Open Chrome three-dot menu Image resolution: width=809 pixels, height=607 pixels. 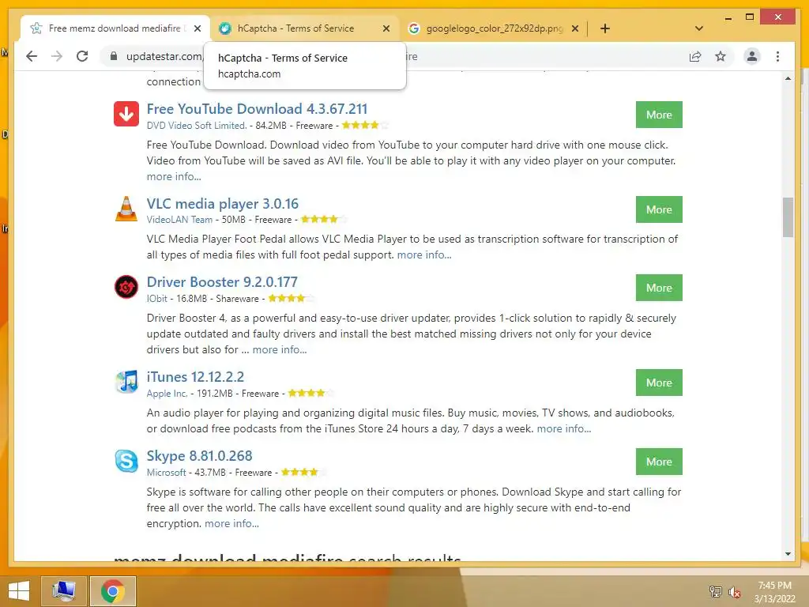777,56
